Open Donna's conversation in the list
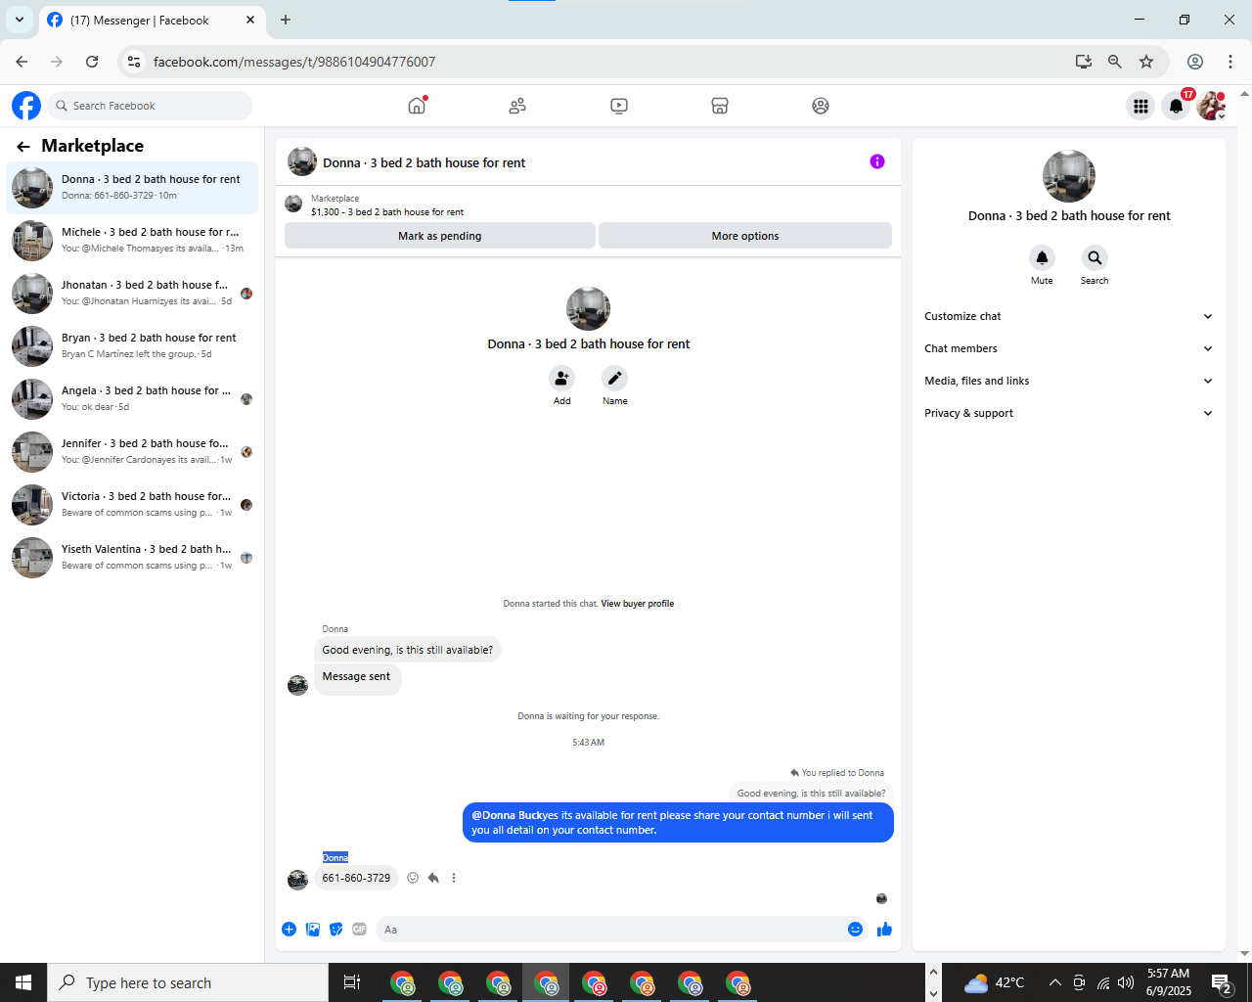 (133, 188)
